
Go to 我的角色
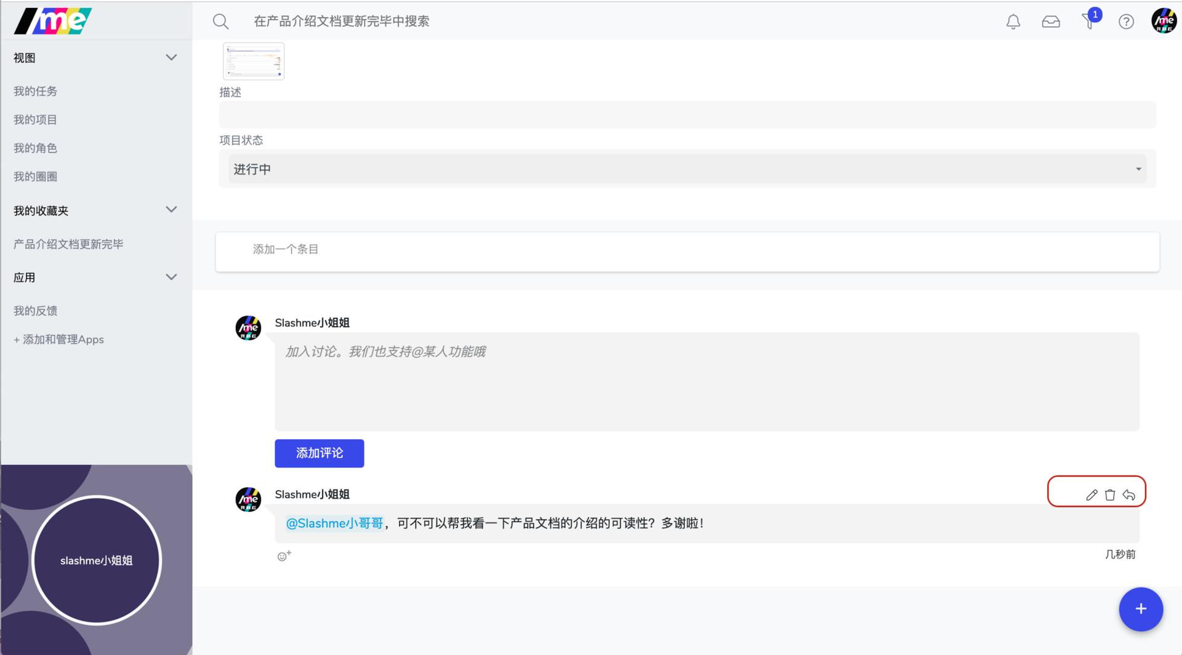(35, 148)
